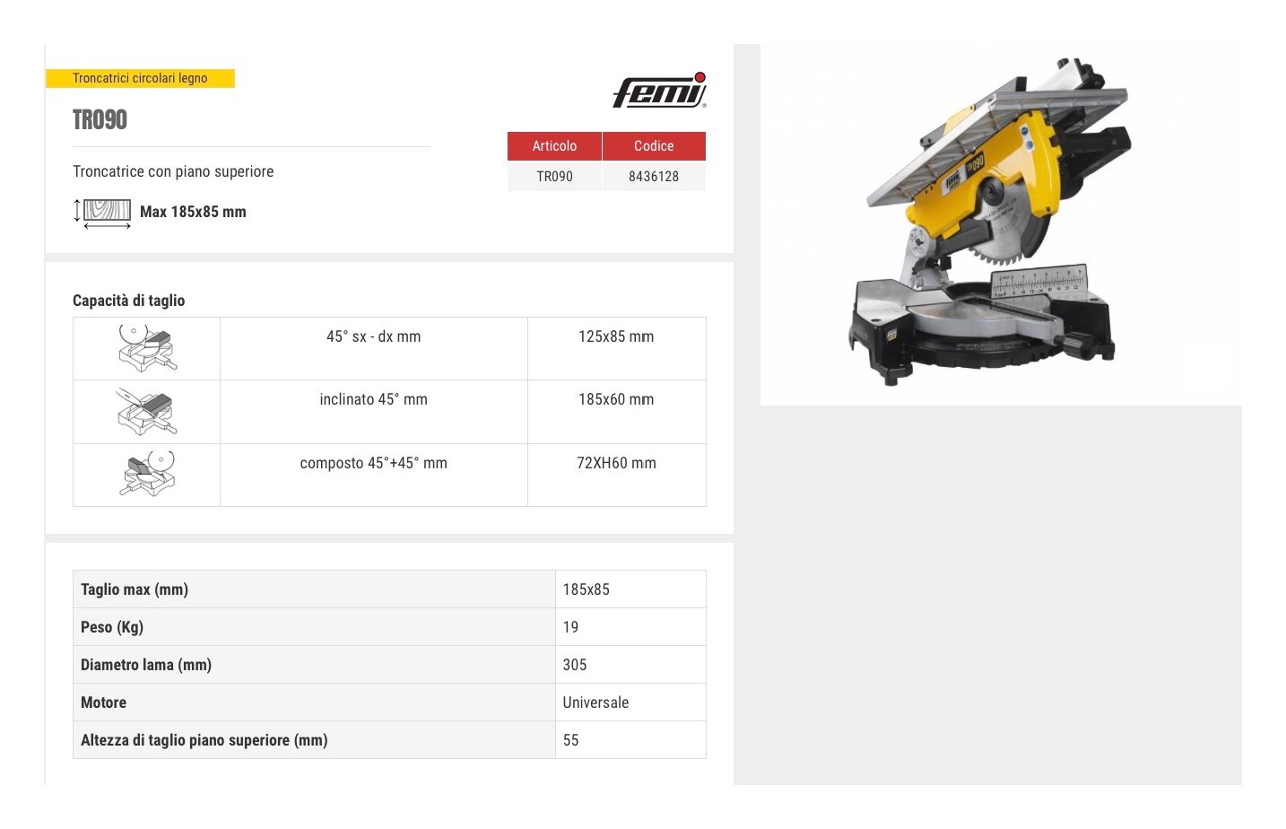1286x829 pixels.
Task: Click the Capacità di taglio heading
Action: click(x=128, y=301)
